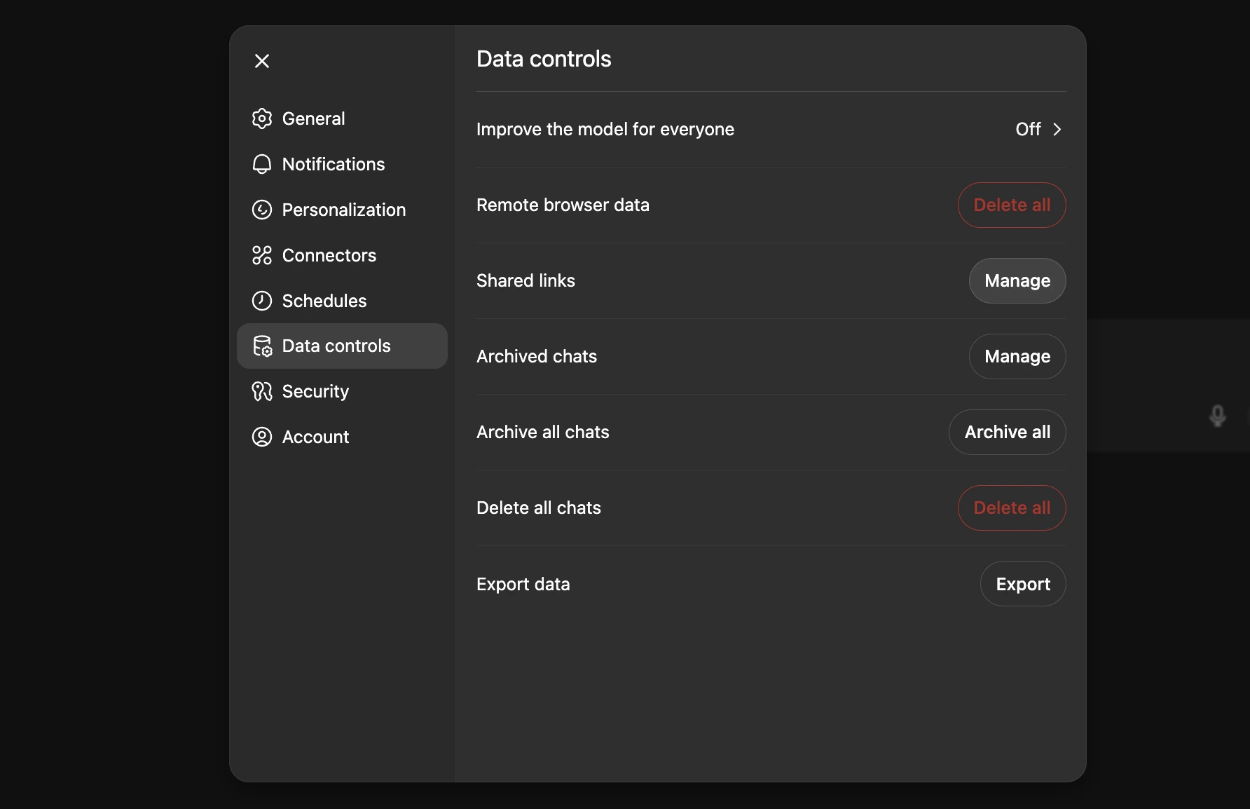Manage archived chats

tap(1017, 356)
